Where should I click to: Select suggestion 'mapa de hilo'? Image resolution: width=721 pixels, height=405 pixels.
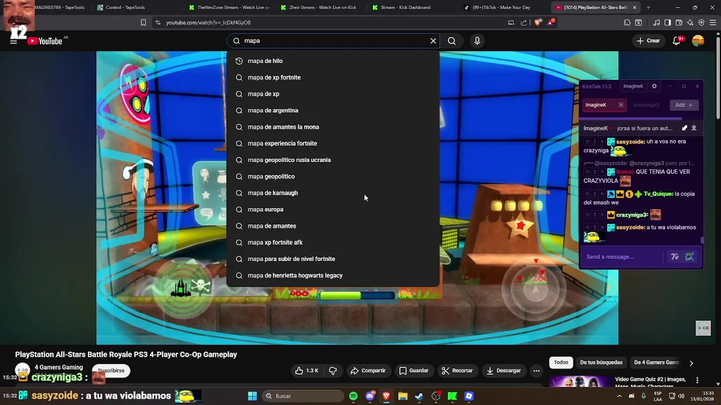coord(333,61)
